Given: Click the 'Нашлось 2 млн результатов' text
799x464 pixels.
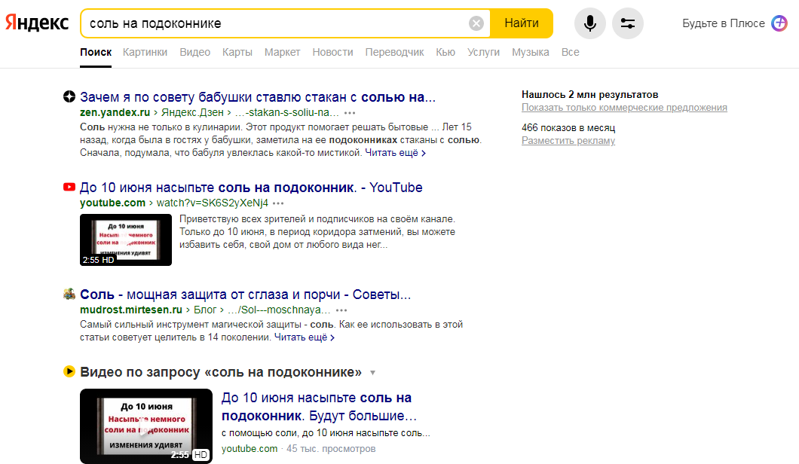Looking at the screenshot, I should point(589,95).
